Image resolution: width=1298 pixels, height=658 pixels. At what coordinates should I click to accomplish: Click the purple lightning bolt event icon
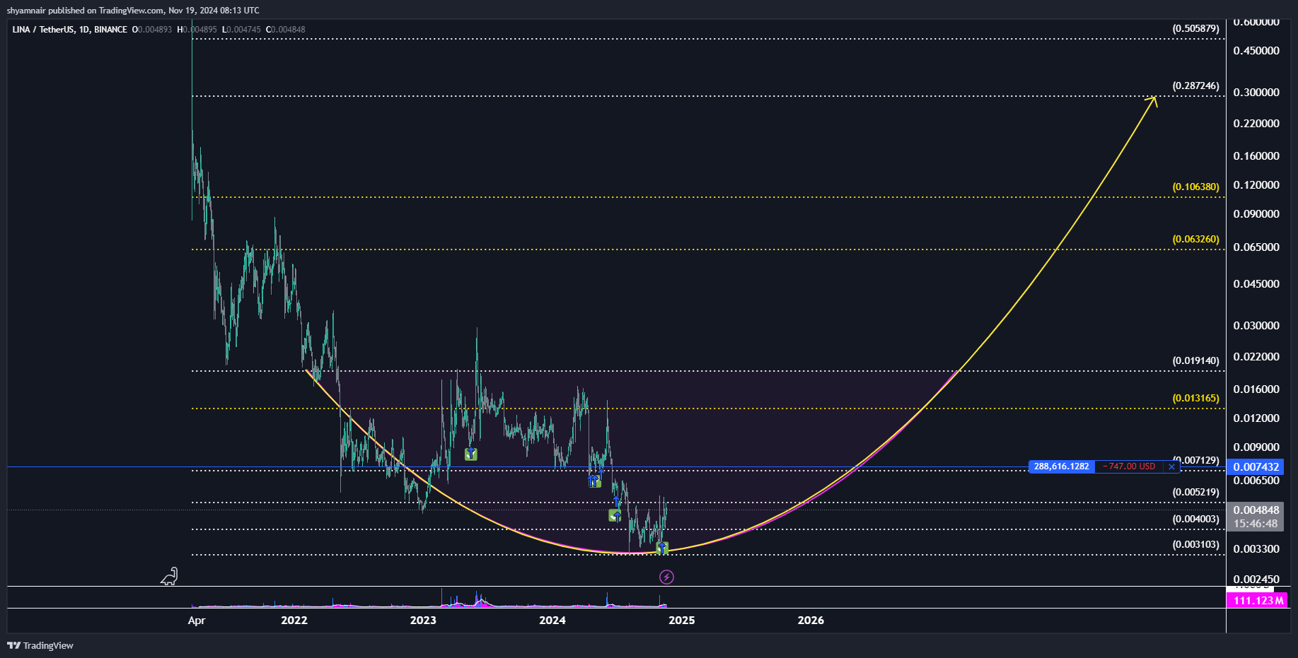[666, 577]
